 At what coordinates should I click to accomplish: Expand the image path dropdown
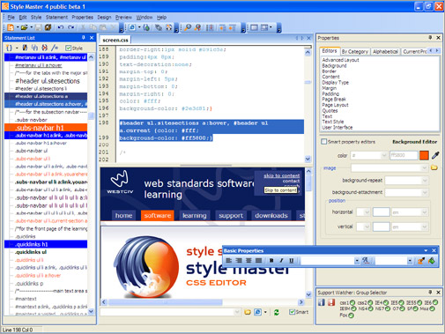point(424,168)
